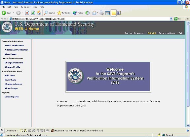190x137 pixels.
Task: Click the Stop loading toolbar icon
Action: click(x=27, y=13)
